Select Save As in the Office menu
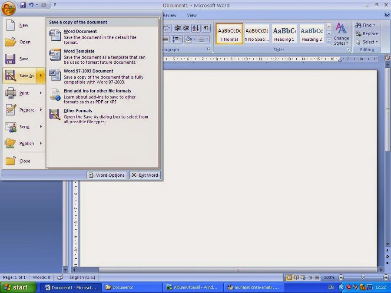The image size is (391, 293). 20,76
